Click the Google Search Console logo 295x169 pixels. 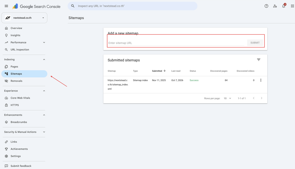click(36, 6)
